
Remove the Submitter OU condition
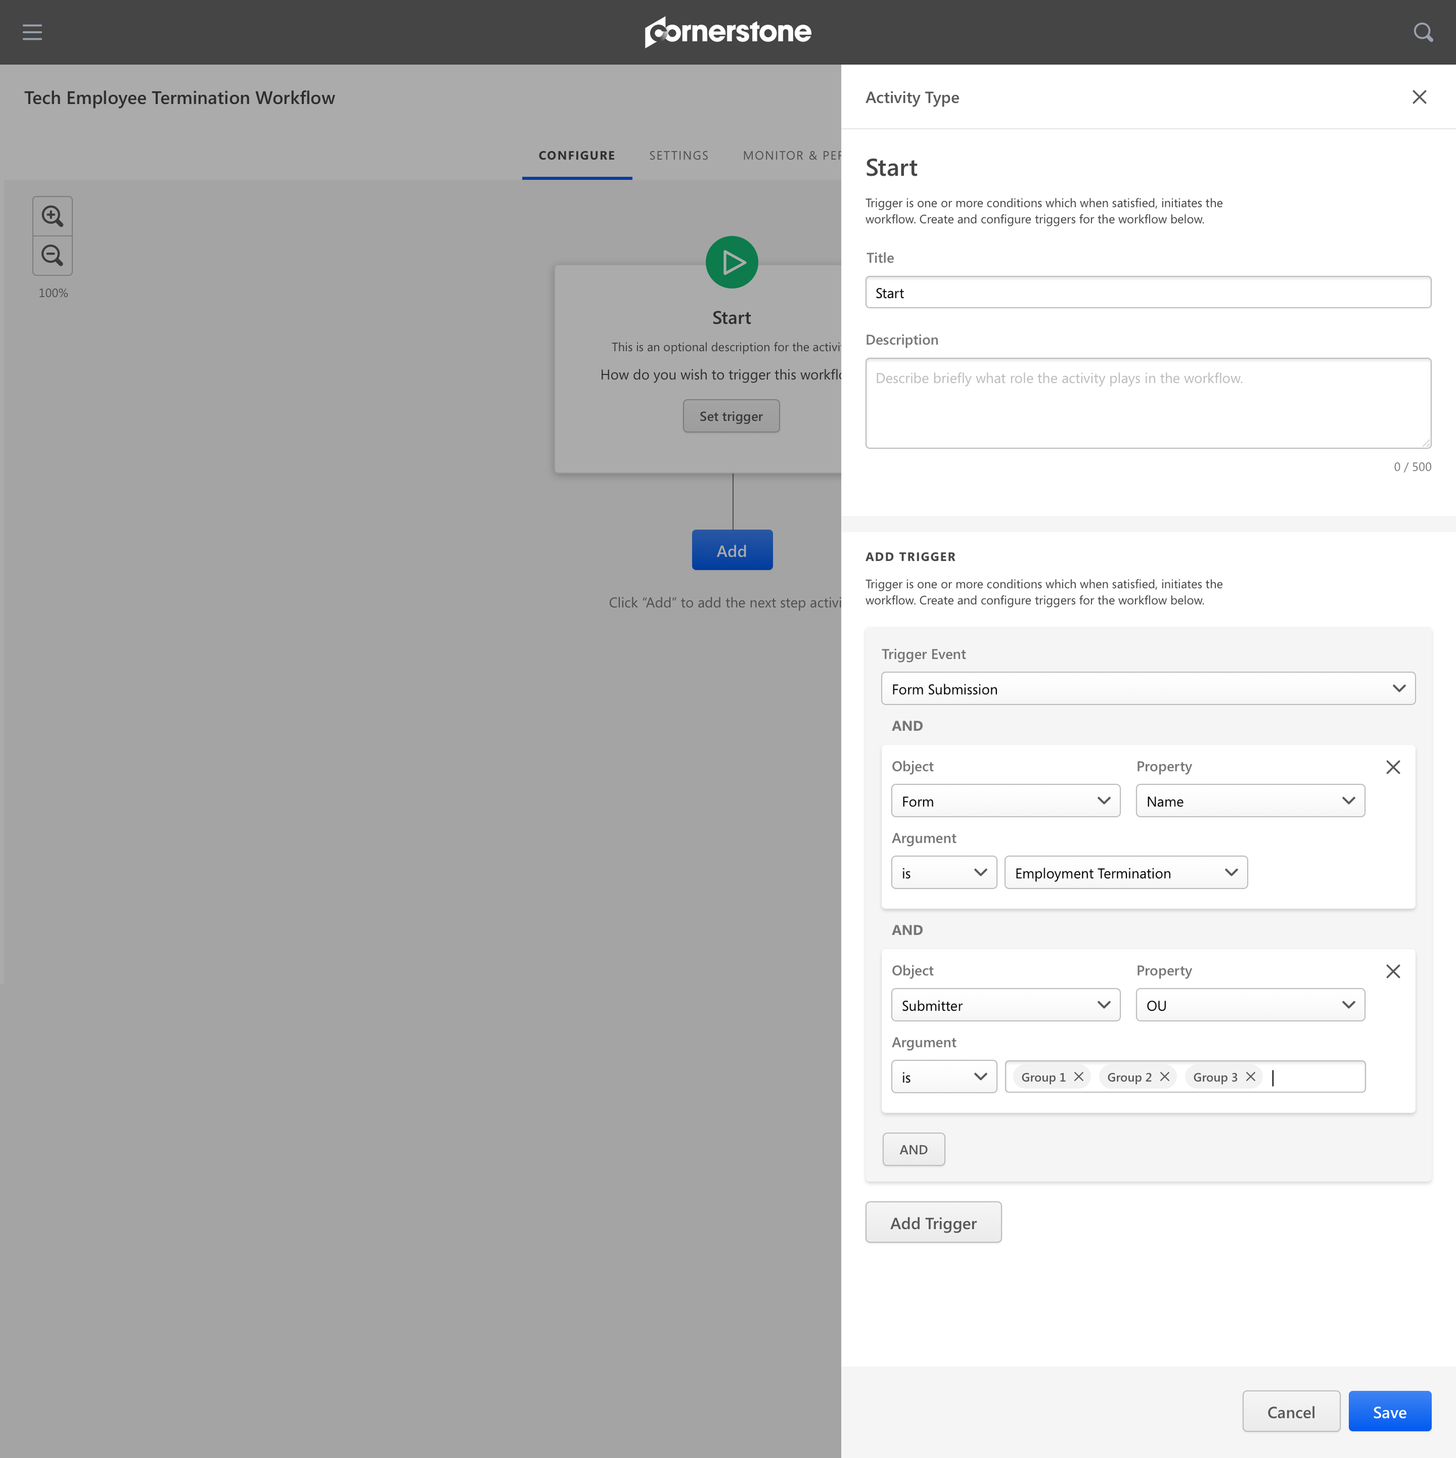pyautogui.click(x=1393, y=971)
